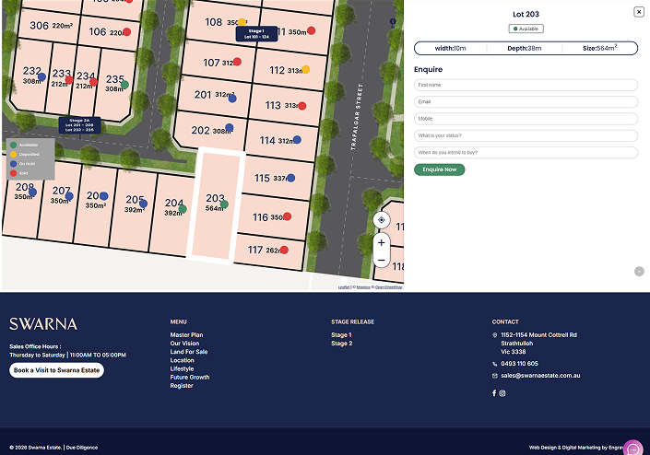Open the 'What is your status?' dropdown
650x455 pixels.
coord(526,135)
